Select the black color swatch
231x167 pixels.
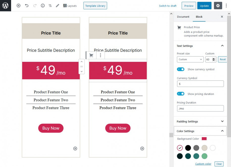click(188, 148)
